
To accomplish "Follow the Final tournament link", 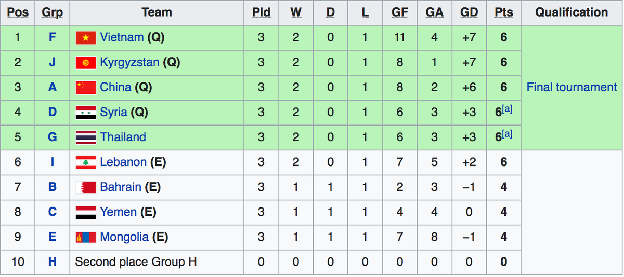I will pyautogui.click(x=571, y=87).
